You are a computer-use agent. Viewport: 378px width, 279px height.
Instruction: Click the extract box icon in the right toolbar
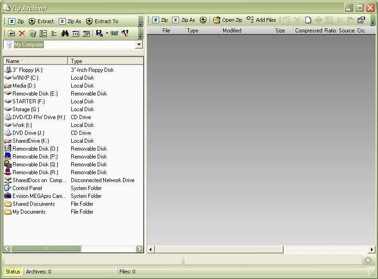click(x=203, y=20)
